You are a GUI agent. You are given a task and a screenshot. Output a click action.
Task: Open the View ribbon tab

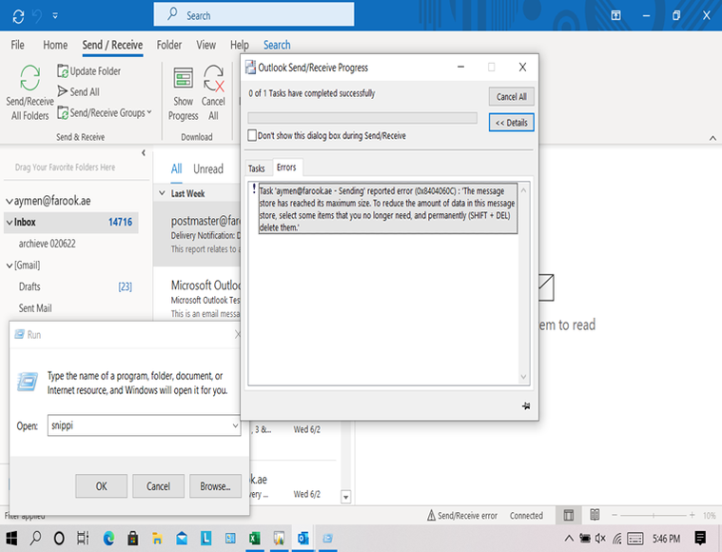click(205, 45)
